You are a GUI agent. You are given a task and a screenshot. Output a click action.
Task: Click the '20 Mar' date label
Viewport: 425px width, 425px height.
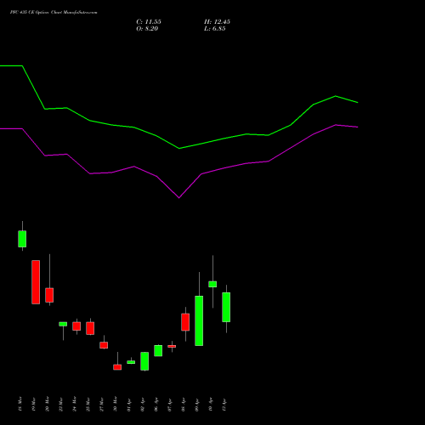(x=48, y=404)
